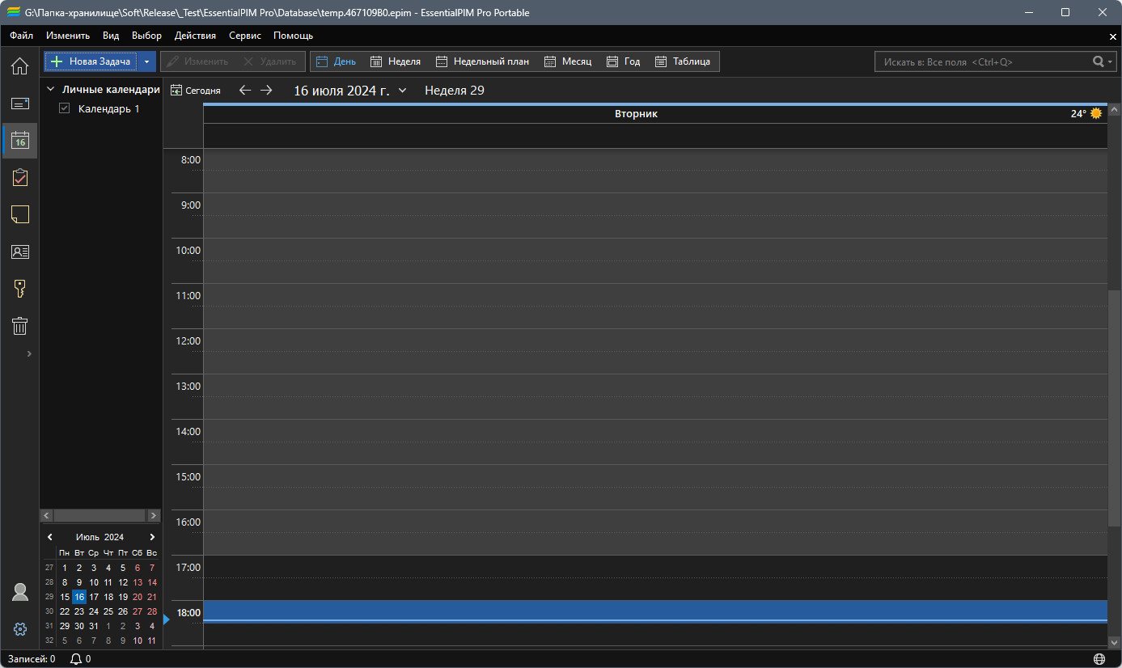This screenshot has width=1122, height=668.
Task: Select July 24 in mini calendar
Action: pyautogui.click(x=94, y=611)
